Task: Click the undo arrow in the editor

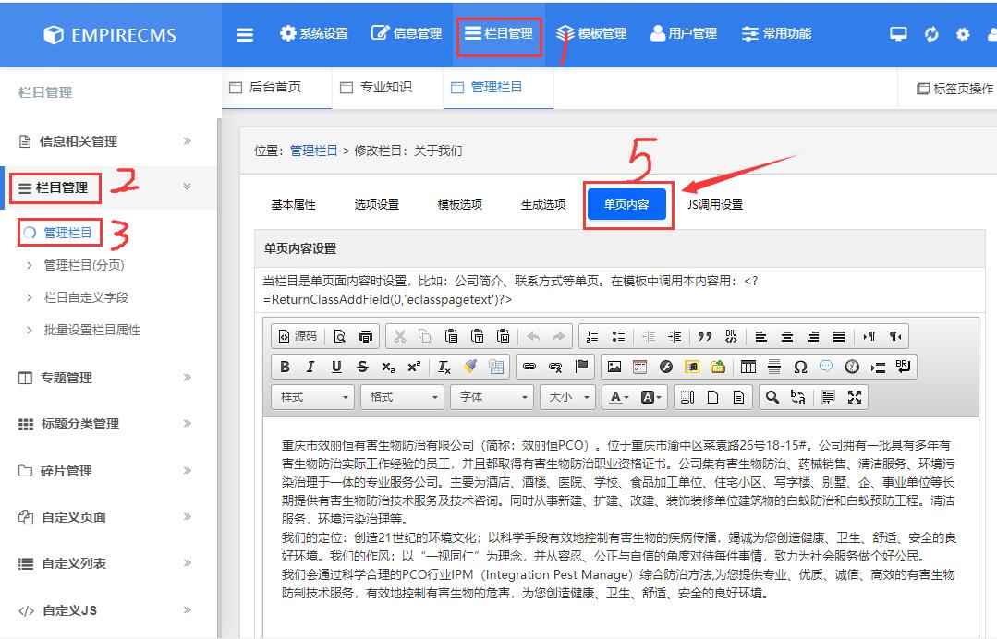Action: 532,333
